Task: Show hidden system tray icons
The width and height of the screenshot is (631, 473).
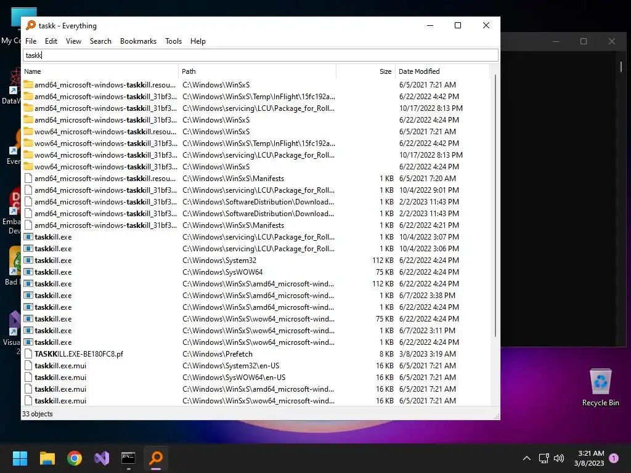Action: click(x=526, y=458)
